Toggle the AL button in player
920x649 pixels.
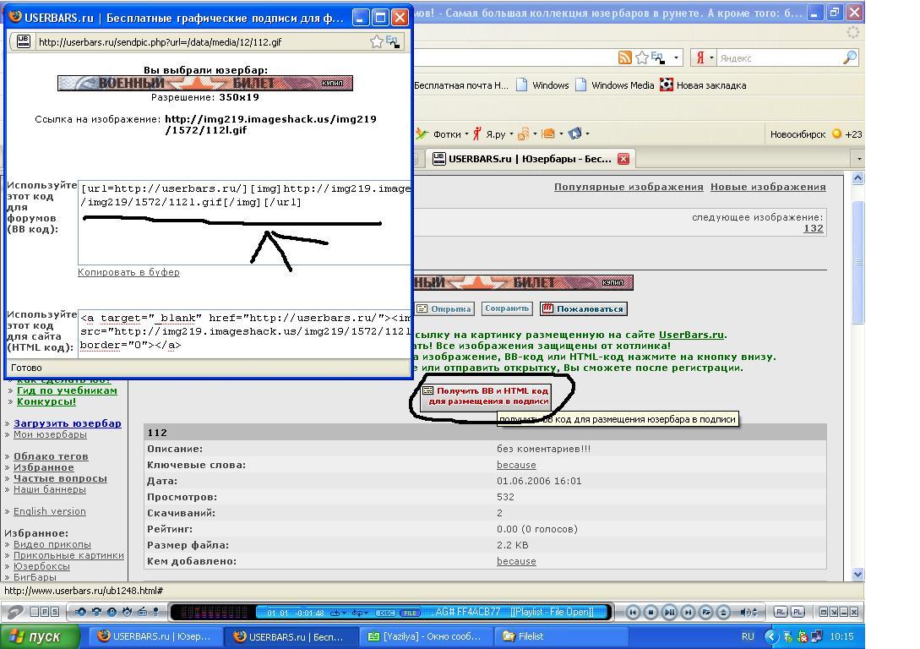(x=780, y=612)
